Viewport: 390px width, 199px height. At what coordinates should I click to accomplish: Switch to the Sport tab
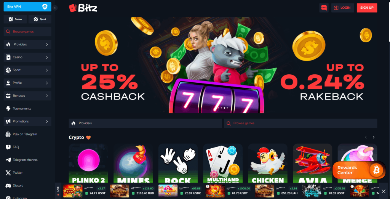40,19
